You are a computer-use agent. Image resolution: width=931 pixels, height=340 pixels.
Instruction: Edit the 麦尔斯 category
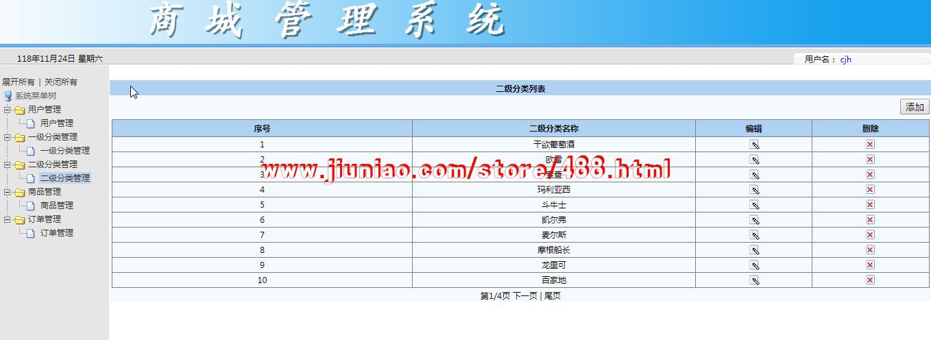click(754, 234)
